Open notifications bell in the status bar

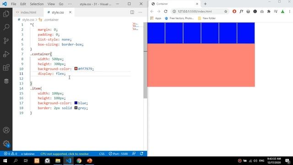tap(141, 154)
